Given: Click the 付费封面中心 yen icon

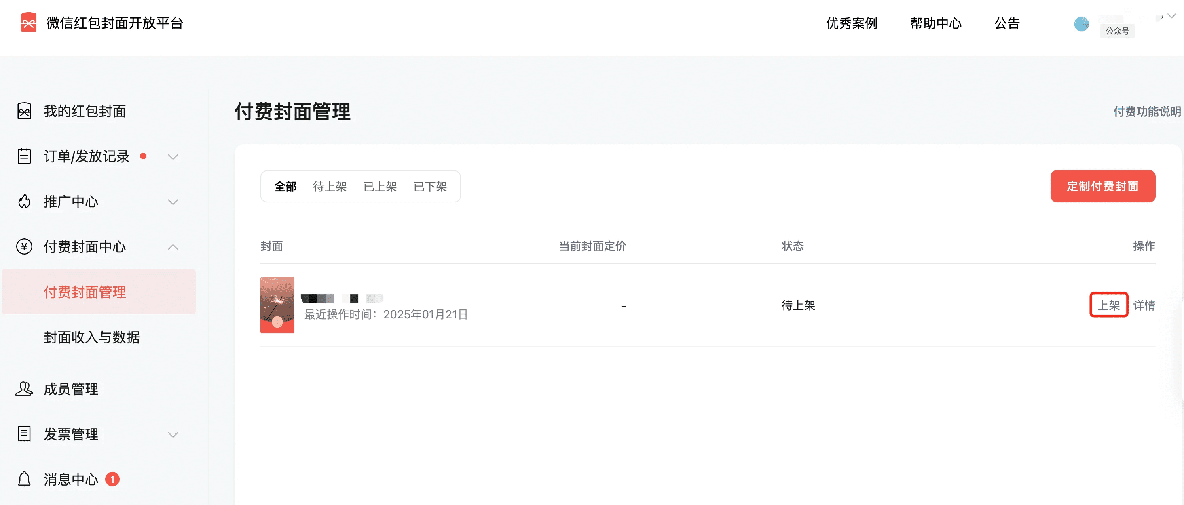Looking at the screenshot, I should [x=24, y=247].
